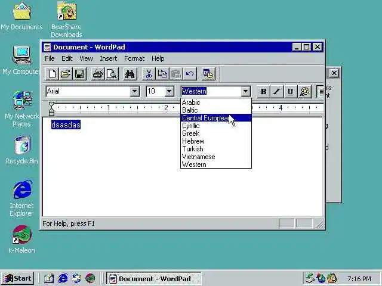The height and width of the screenshot is (286, 382).
Task: Click the status bar resize grip of WordPad
Action: pyautogui.click(x=320, y=225)
